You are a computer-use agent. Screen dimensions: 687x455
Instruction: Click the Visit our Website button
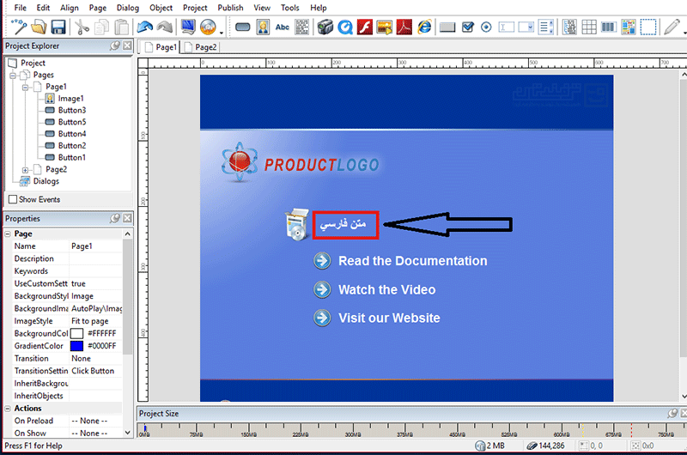[x=388, y=318]
